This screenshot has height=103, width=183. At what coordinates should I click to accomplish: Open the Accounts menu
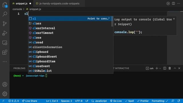tap(5, 84)
